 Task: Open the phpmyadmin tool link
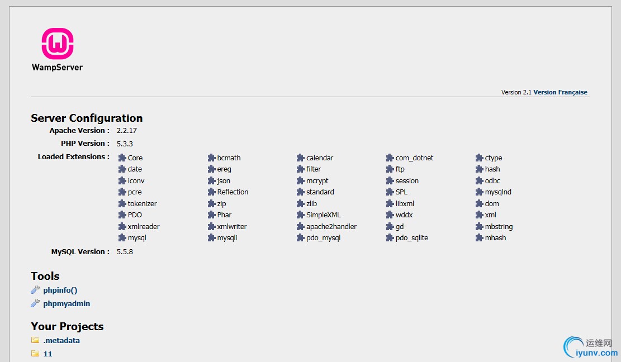click(x=67, y=304)
